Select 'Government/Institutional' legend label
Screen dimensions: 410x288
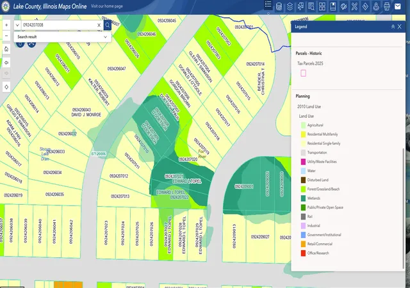[x=324, y=235]
